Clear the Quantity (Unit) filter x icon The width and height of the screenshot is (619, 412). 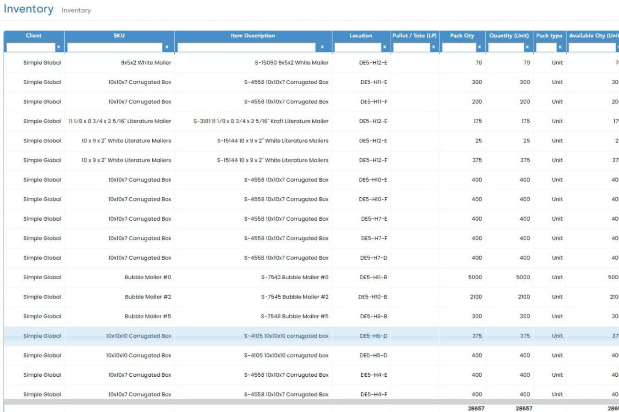527,47
